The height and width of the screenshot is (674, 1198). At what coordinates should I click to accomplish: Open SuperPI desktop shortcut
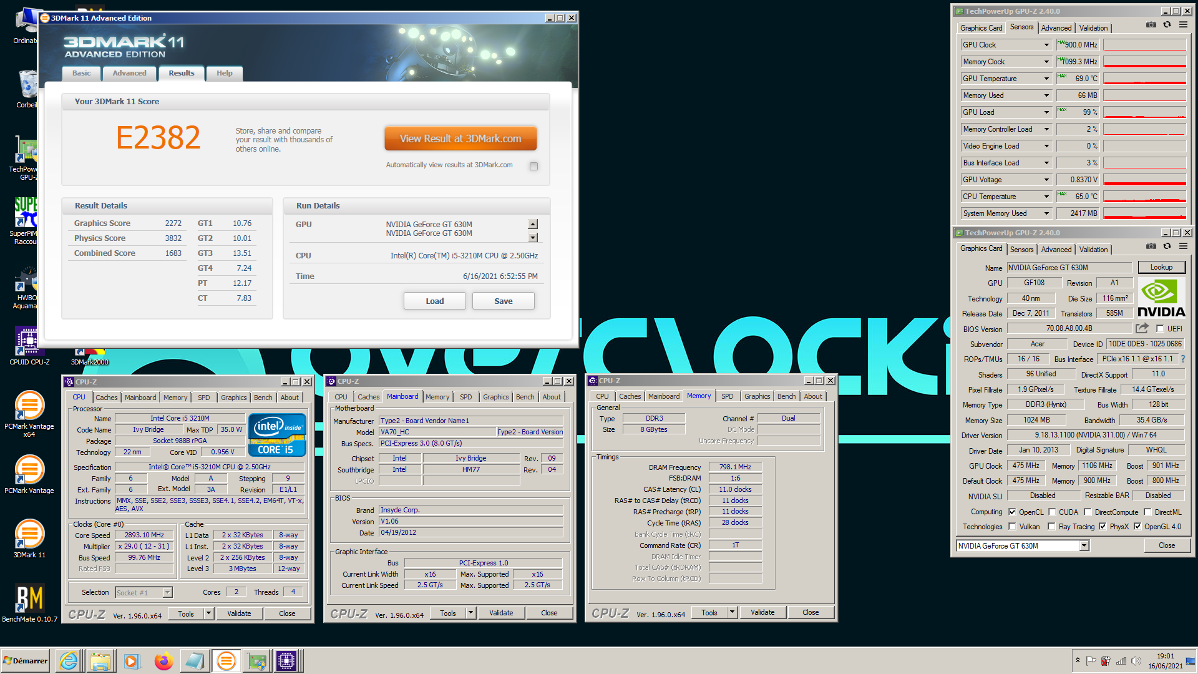click(25, 221)
